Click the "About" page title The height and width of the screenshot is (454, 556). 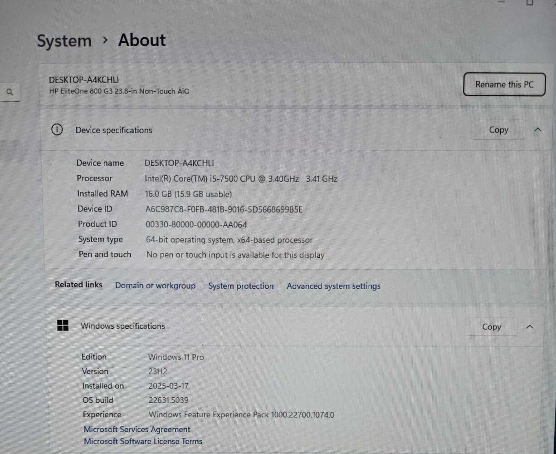click(x=142, y=40)
